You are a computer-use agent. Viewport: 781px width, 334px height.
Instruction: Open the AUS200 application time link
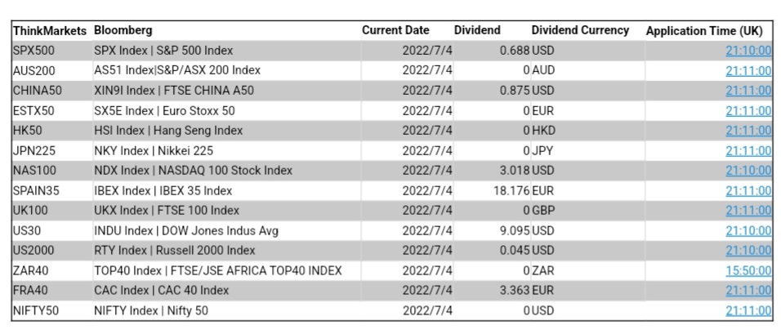748,70
